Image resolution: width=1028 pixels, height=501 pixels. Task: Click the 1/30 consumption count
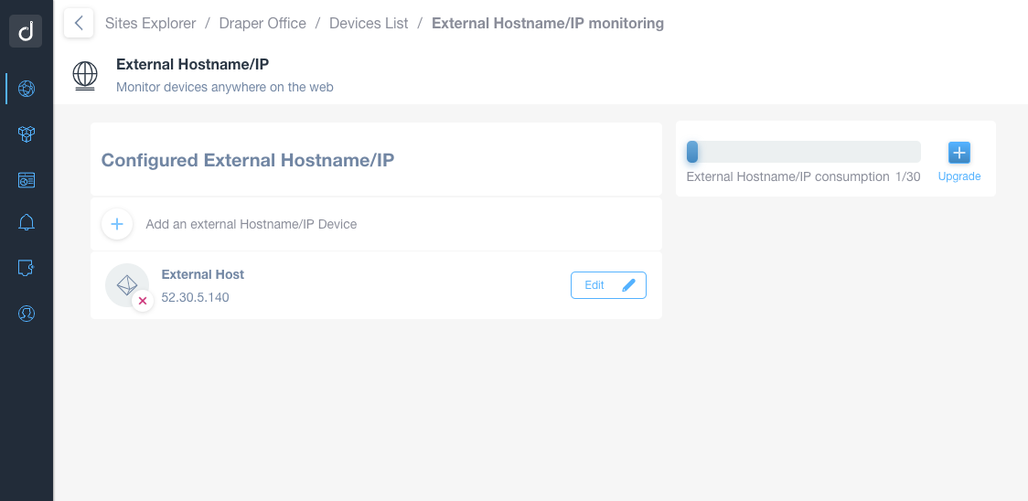pos(908,177)
